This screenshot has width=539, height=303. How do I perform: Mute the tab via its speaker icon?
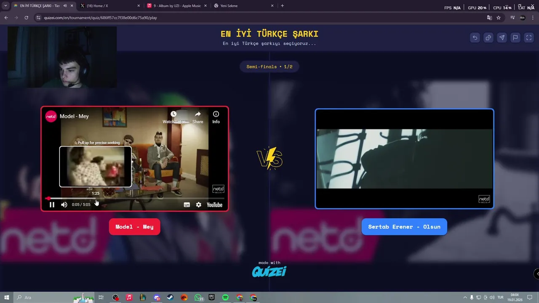click(x=65, y=6)
